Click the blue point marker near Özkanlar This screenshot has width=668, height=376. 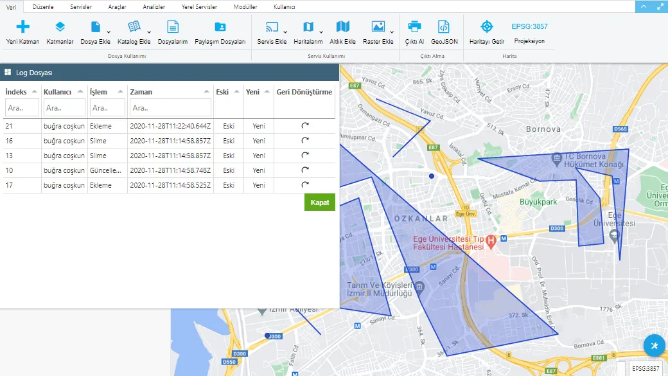[x=432, y=176]
